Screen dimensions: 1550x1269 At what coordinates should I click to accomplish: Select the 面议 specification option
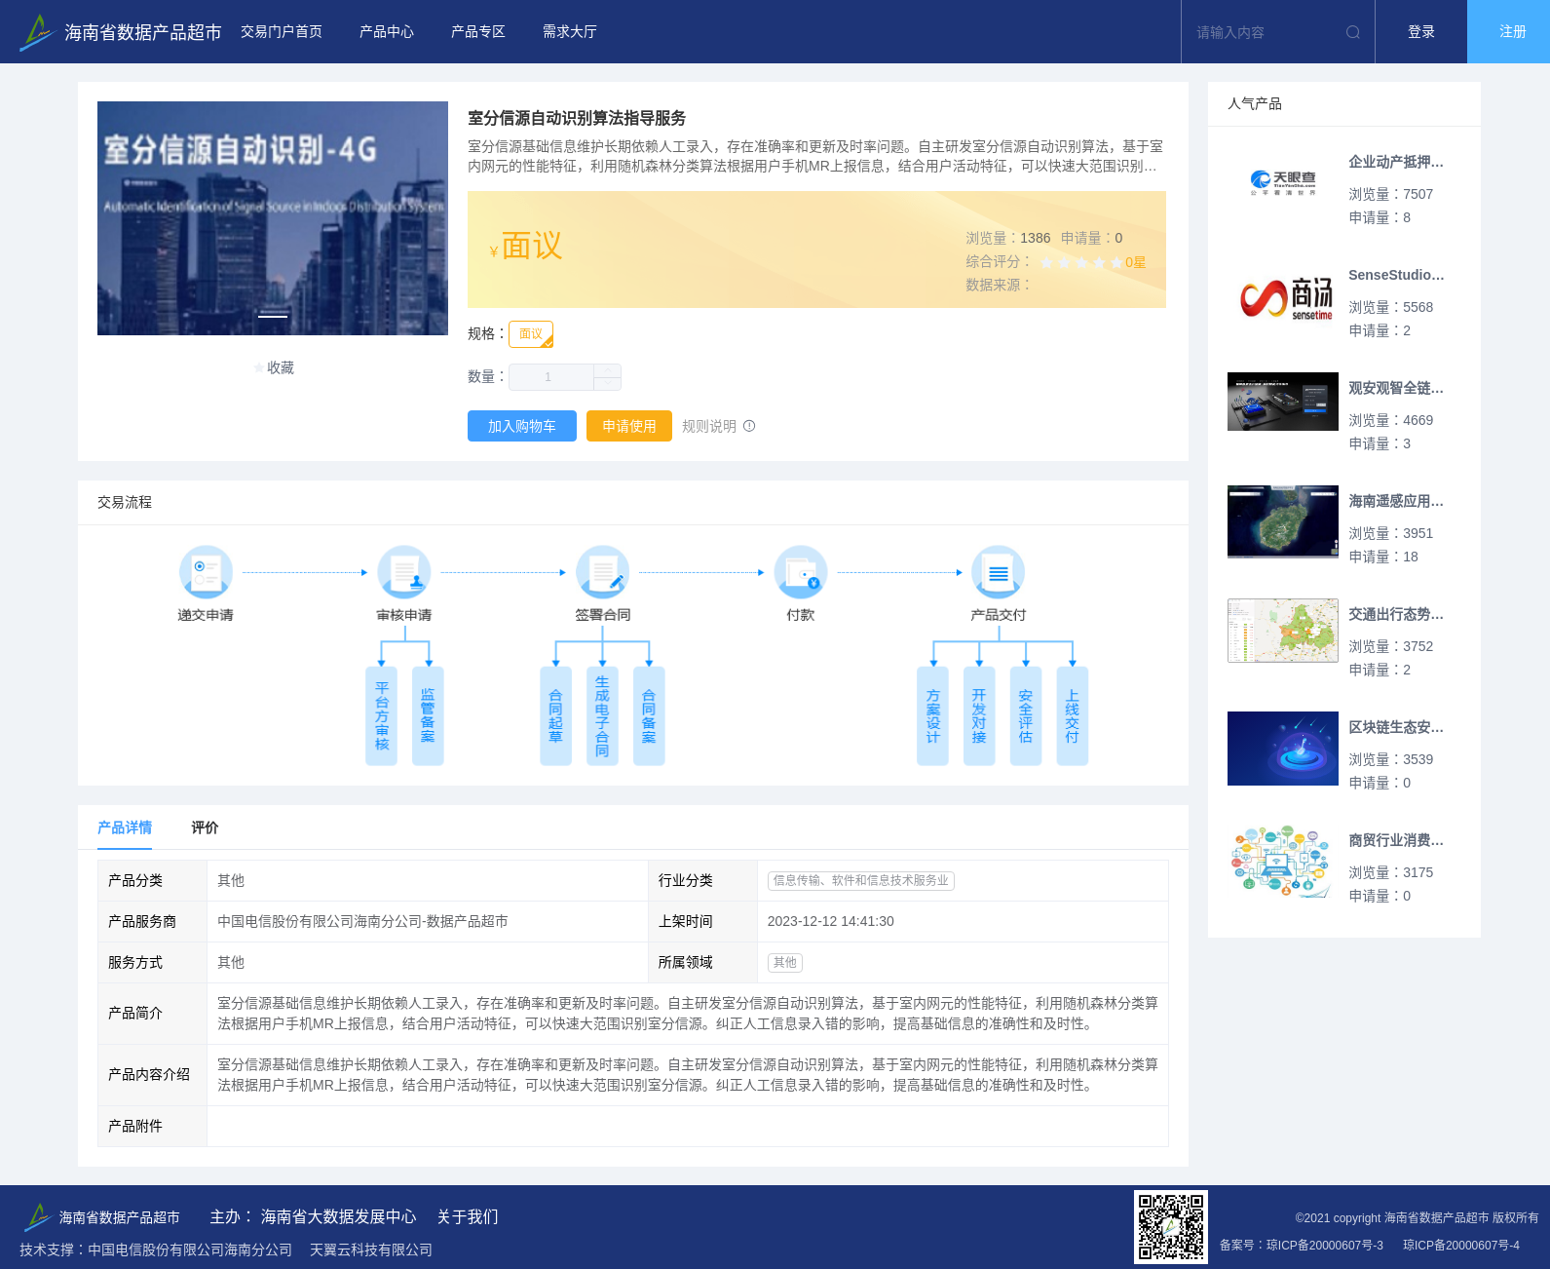click(x=531, y=334)
